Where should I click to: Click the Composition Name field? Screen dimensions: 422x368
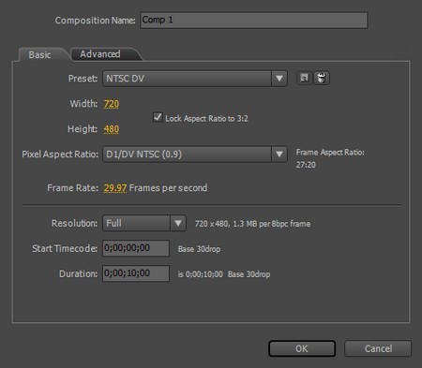click(253, 21)
